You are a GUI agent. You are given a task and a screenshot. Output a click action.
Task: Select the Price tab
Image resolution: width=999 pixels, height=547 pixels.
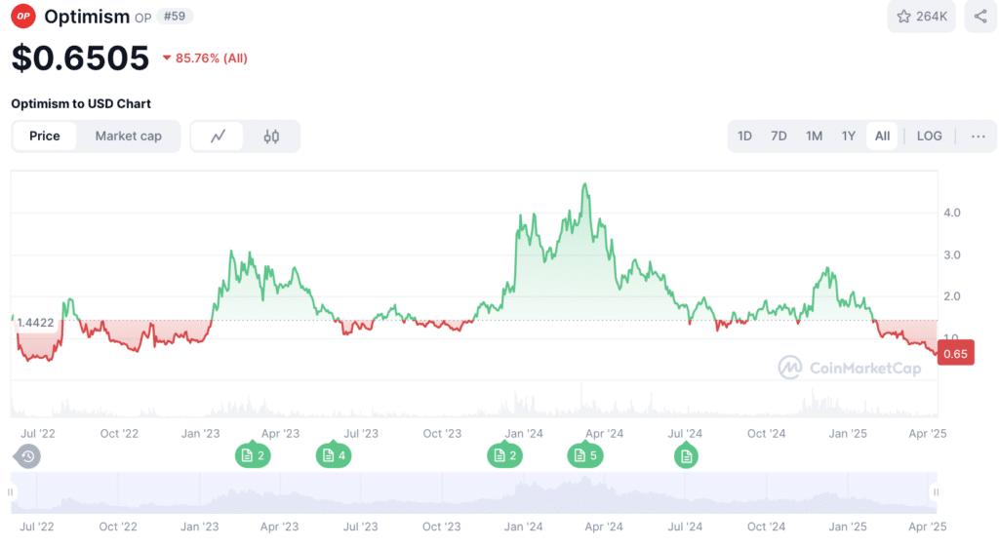point(45,137)
